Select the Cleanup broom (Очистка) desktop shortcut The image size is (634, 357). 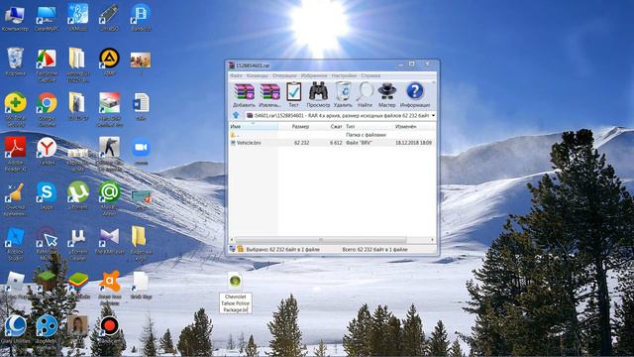(16, 198)
